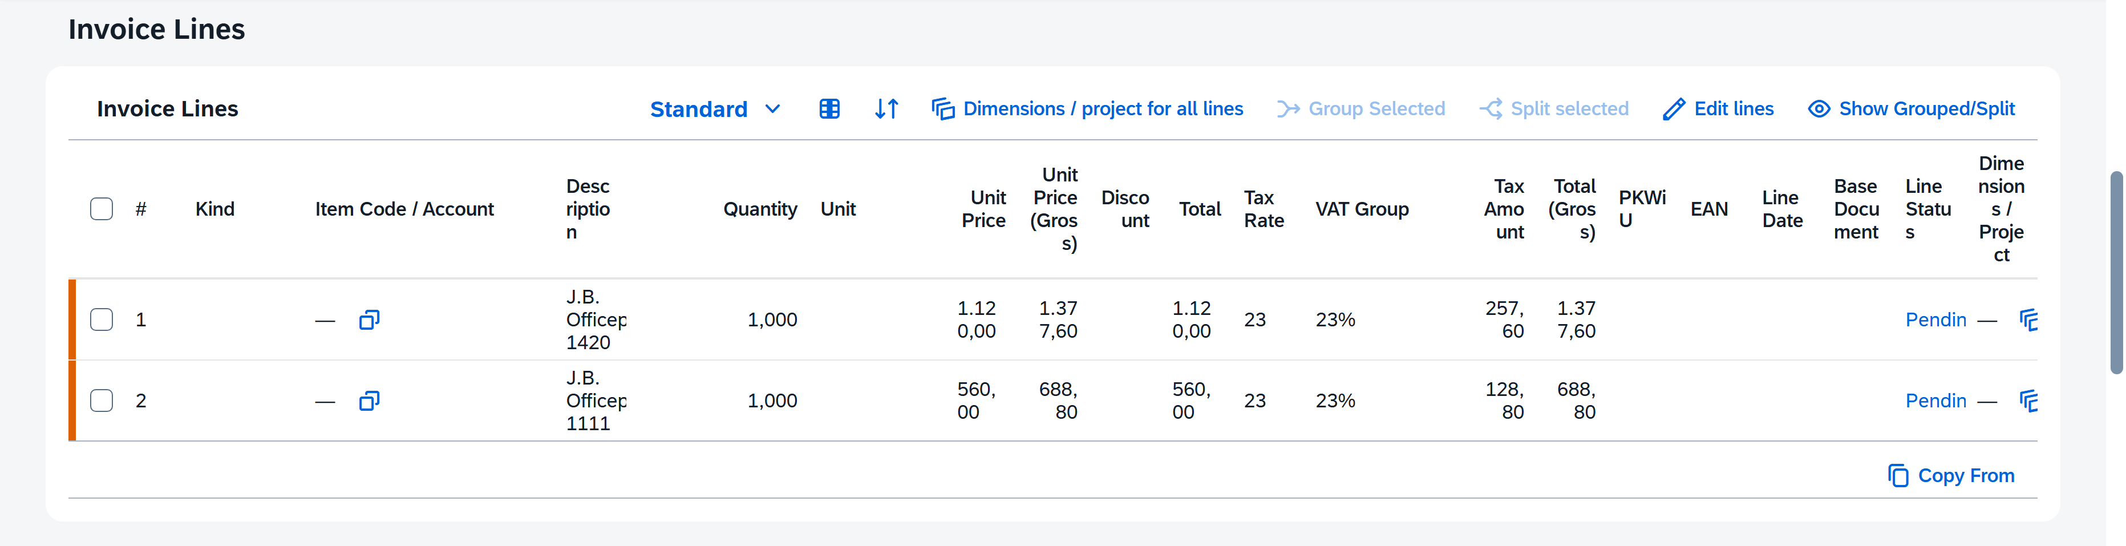Click the Split selected button
Screen dimensions: 2126x546
coord(1553,109)
